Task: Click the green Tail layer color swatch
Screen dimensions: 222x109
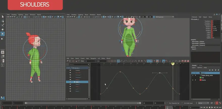Action: tap(201, 78)
